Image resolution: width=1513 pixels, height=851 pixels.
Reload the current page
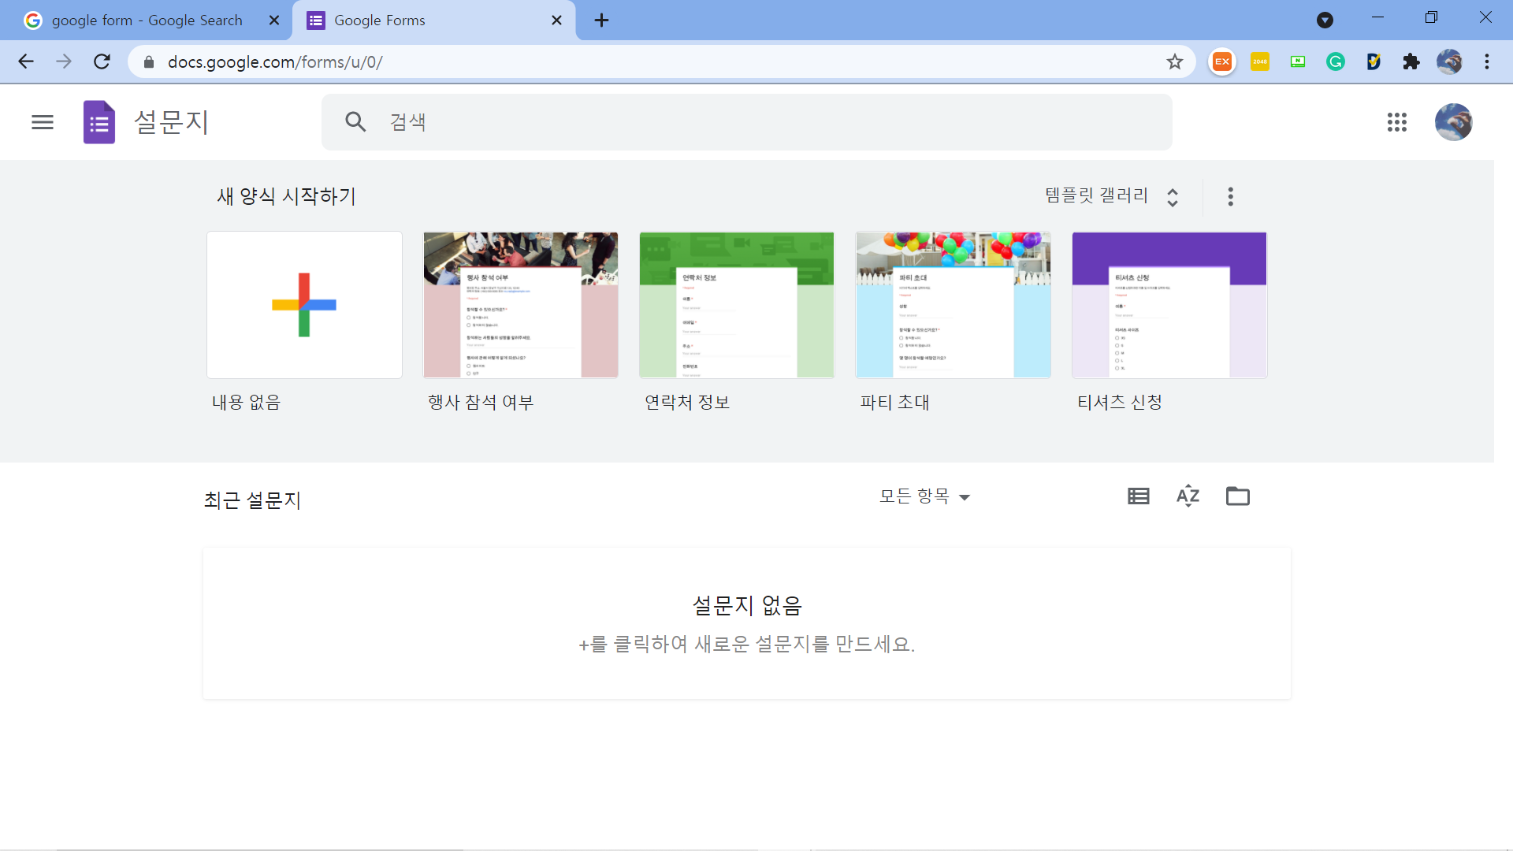point(102,61)
